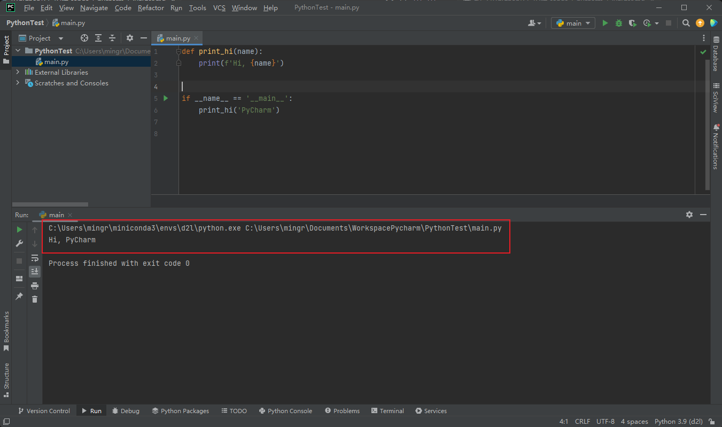
Task: Open the Tools menu
Action: pos(197,7)
